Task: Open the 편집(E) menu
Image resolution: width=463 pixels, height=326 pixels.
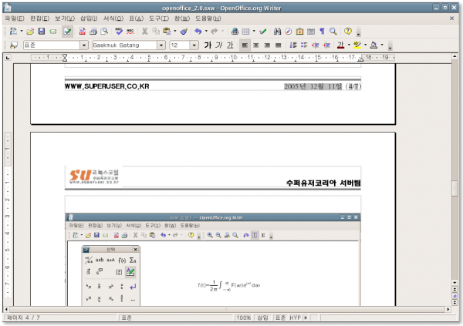Action: pyautogui.click(x=39, y=18)
